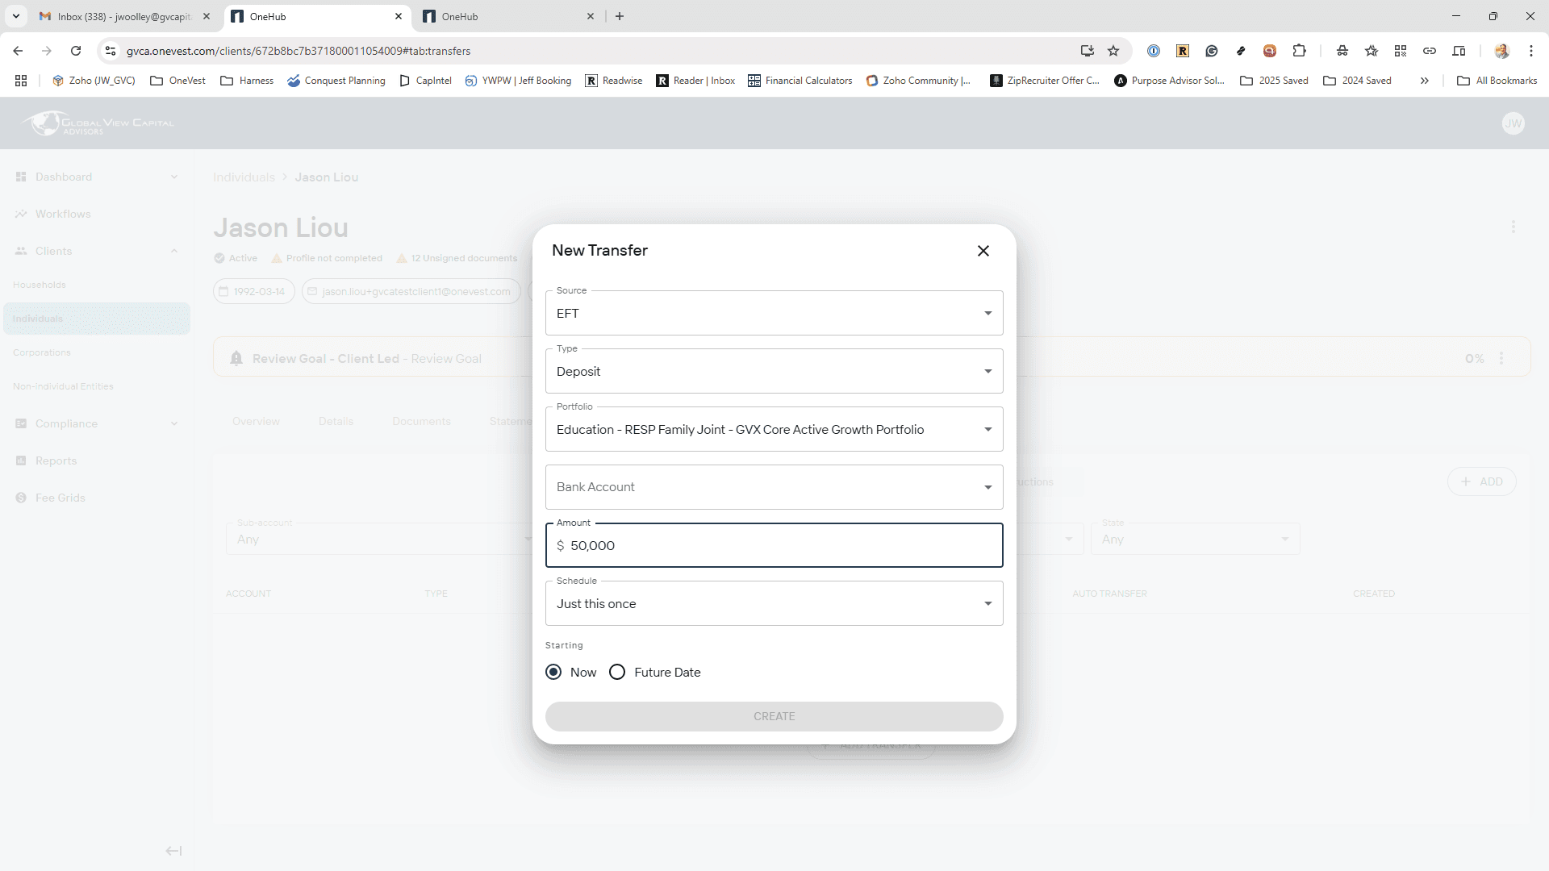Image resolution: width=1549 pixels, height=871 pixels.
Task: Open a new browser tab
Action: [619, 16]
